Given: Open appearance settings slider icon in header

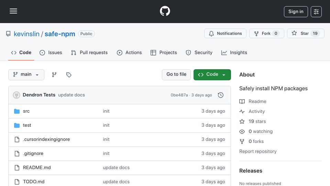Looking at the screenshot, I should point(316,12).
